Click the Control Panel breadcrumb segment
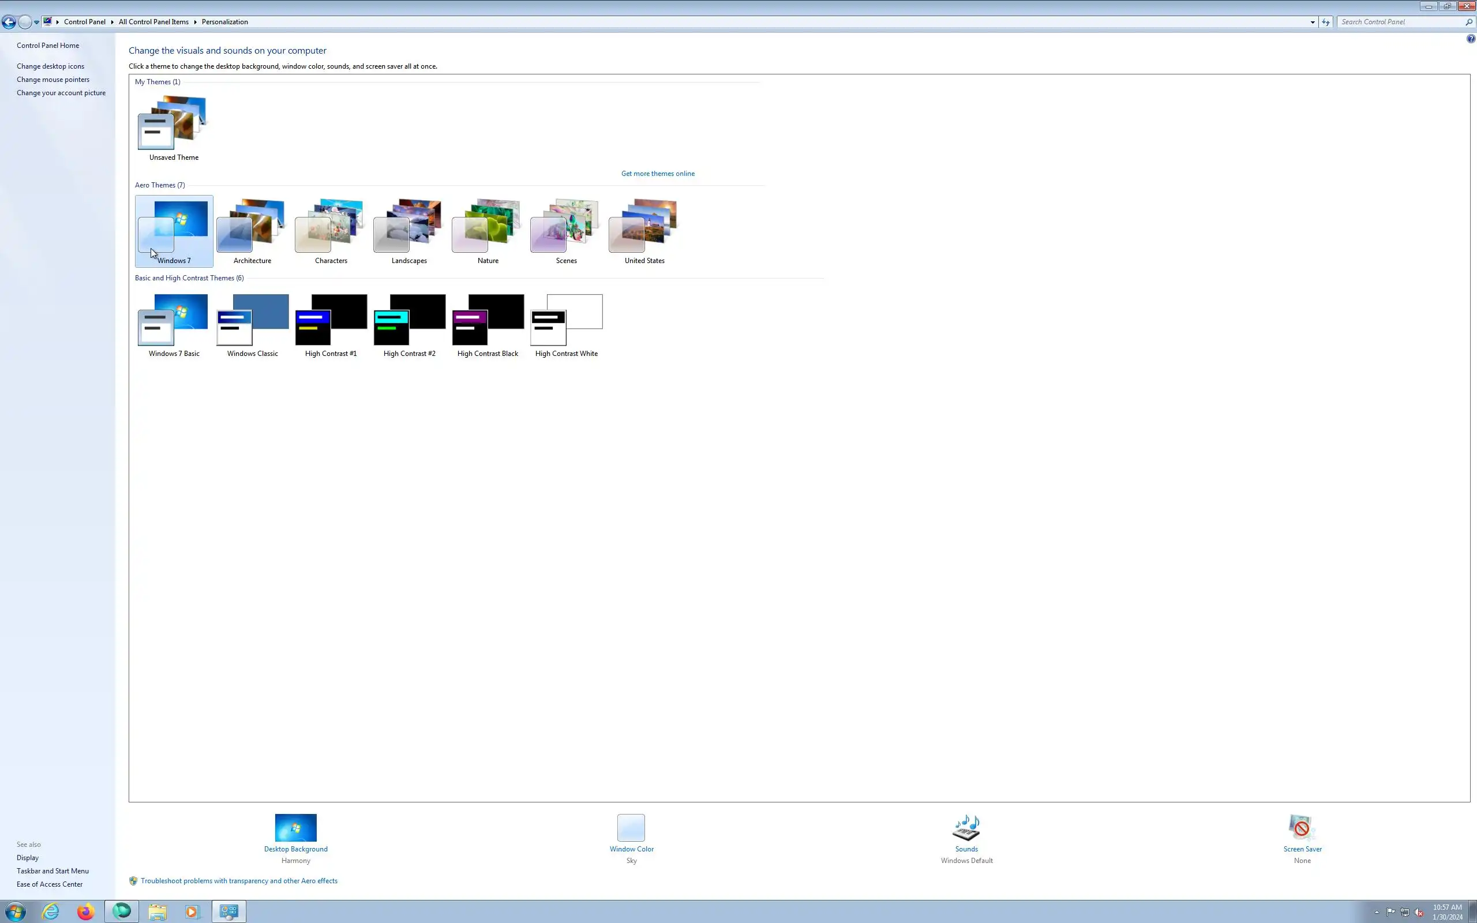Viewport: 1477px width, 923px height. 84,22
